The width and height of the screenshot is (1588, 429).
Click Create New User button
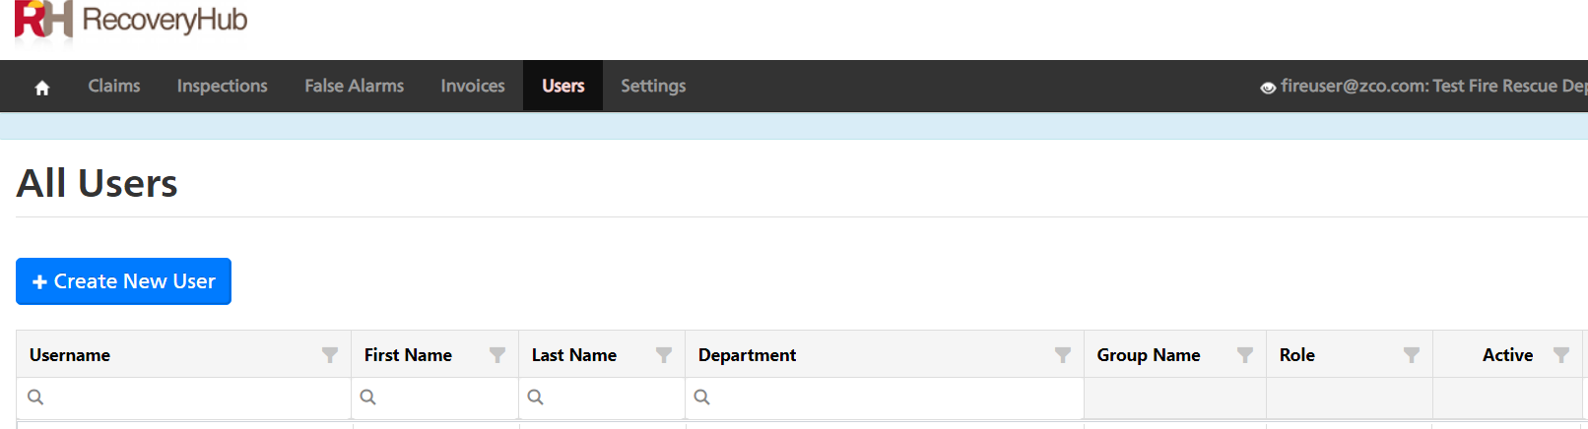tap(123, 281)
